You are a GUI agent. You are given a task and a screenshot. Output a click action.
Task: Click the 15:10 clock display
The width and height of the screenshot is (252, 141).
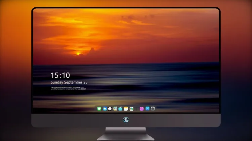(60, 75)
